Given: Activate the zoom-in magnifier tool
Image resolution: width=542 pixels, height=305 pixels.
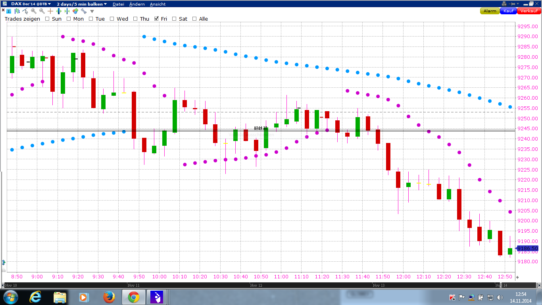Looking at the screenshot, I should point(34,11).
